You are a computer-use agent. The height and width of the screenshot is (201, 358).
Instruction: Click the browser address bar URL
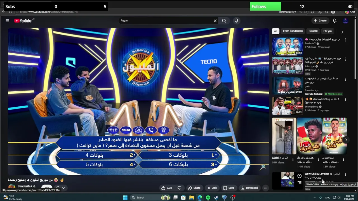49,12
